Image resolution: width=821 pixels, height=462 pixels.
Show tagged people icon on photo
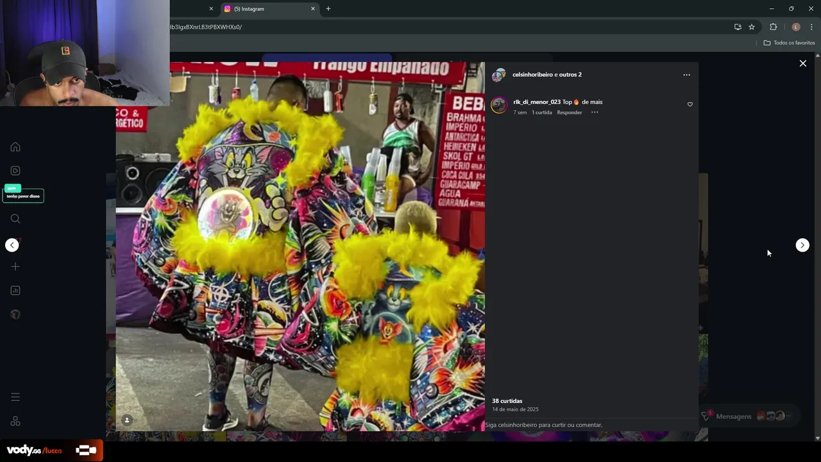click(127, 420)
